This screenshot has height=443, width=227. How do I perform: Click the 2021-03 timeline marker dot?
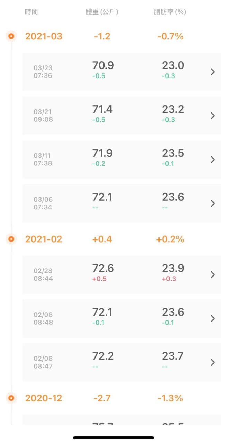tap(11, 36)
